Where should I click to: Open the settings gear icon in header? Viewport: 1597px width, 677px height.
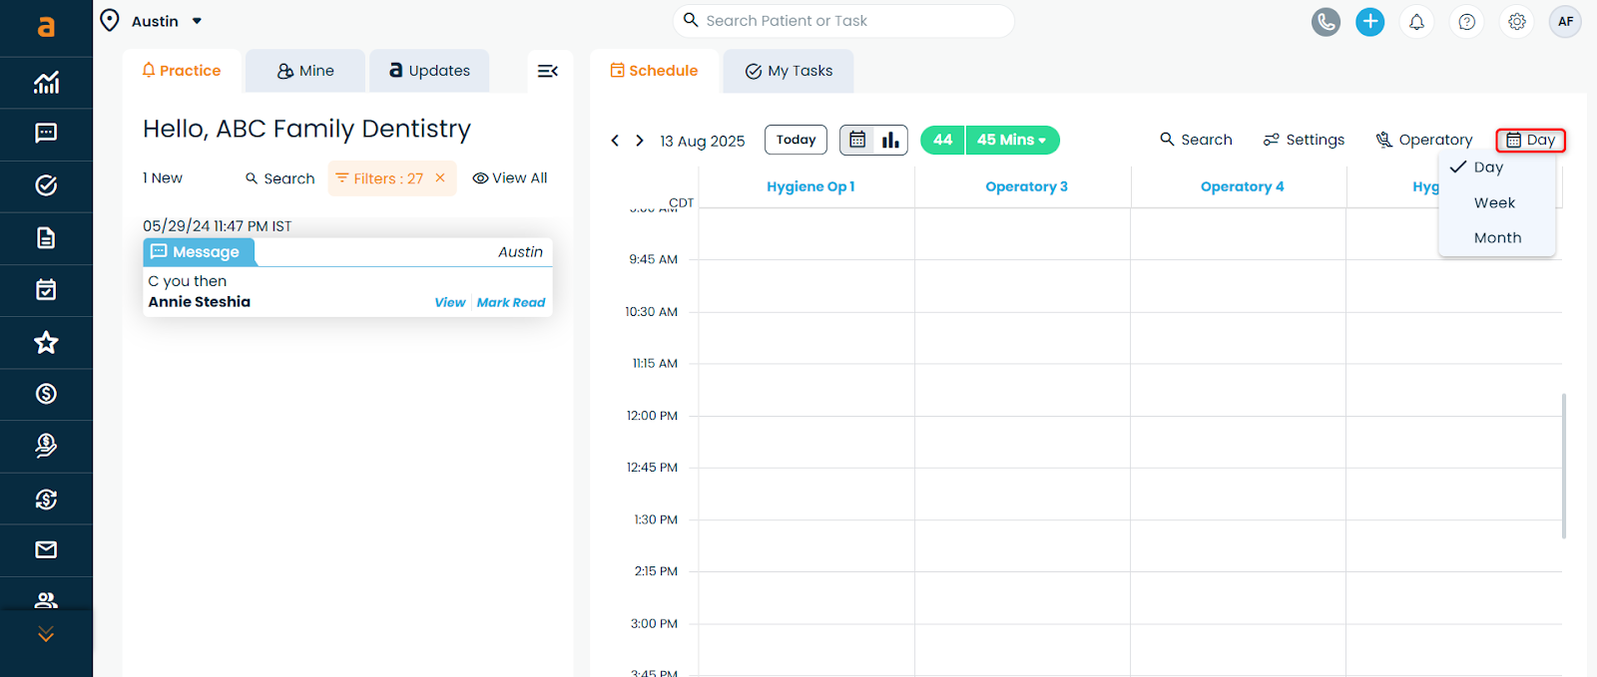pos(1516,21)
